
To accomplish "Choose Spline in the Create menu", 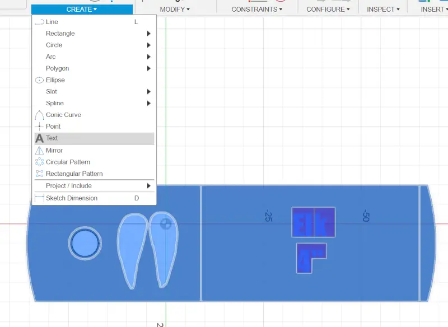I will pos(94,103).
